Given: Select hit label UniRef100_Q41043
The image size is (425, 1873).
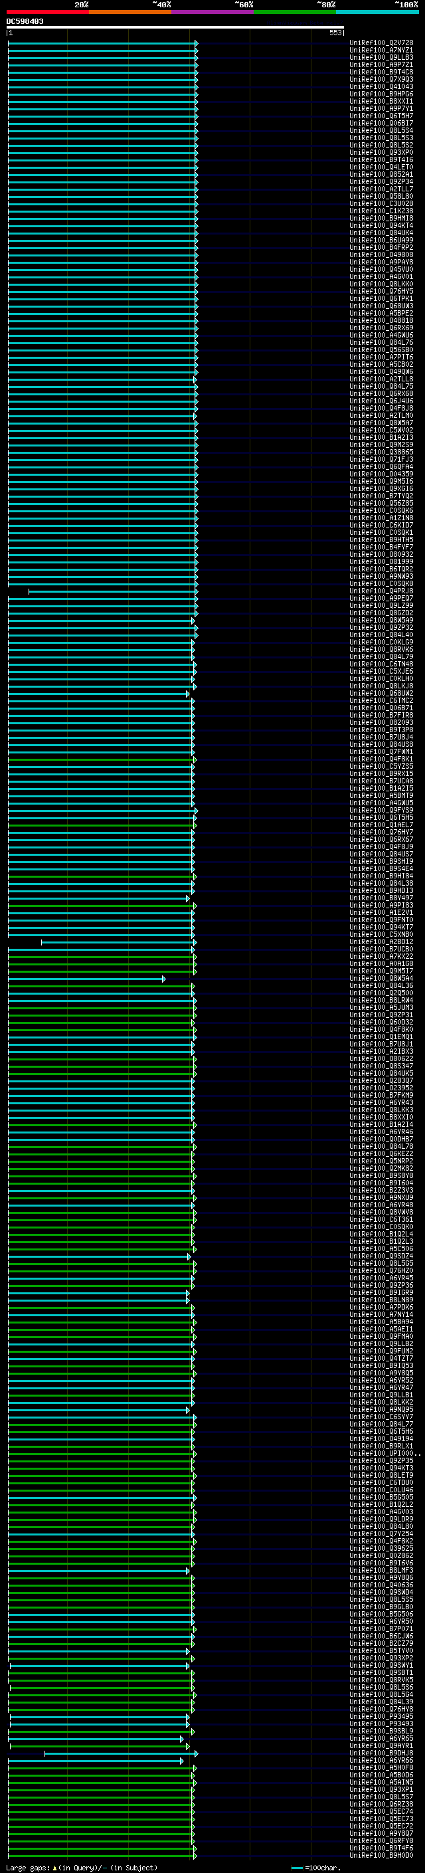Looking at the screenshot, I should pos(381,86).
